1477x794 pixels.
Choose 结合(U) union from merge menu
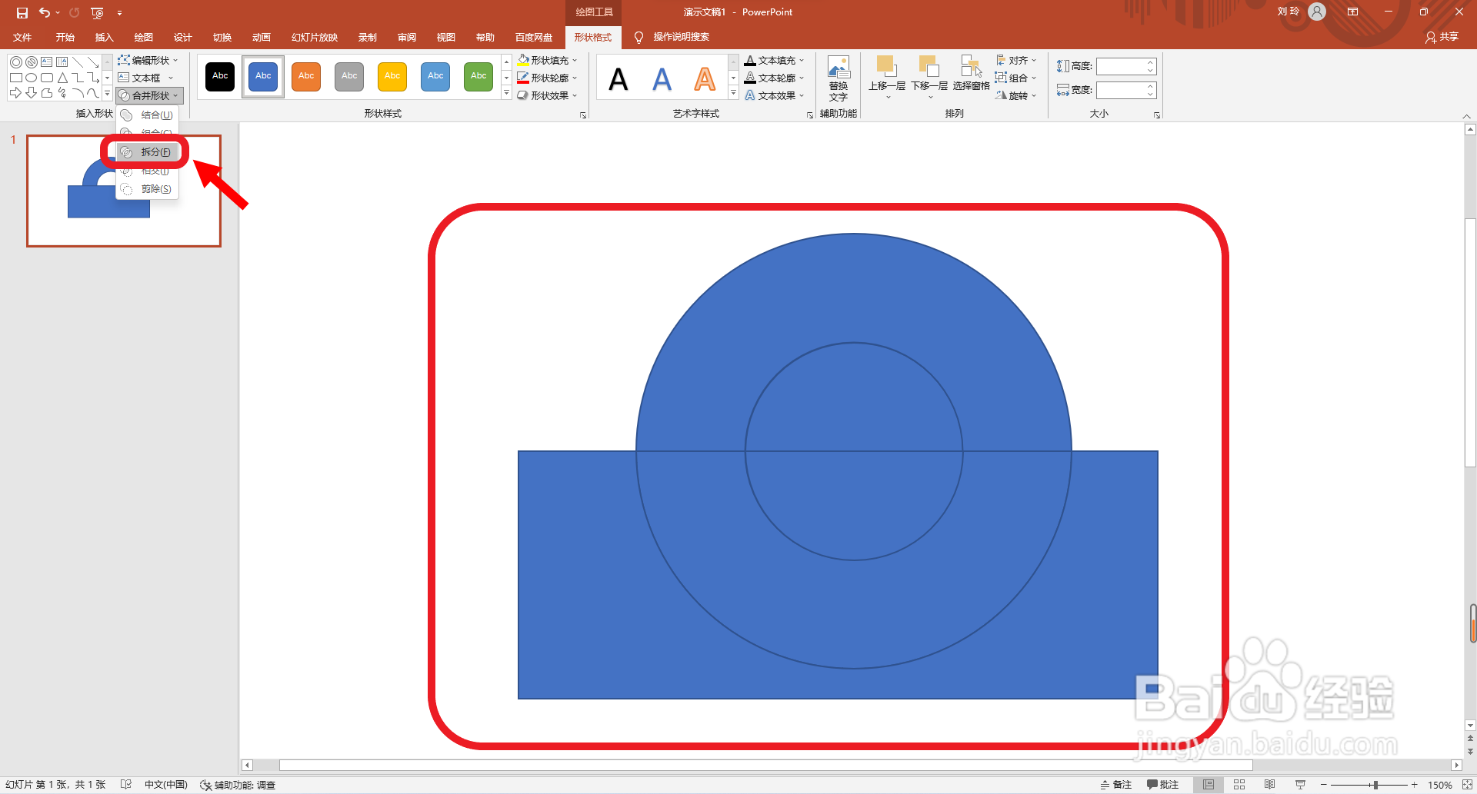tap(148, 115)
